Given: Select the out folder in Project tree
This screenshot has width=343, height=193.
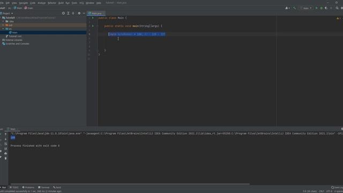Looking at the screenshot, I should pos(11,25).
